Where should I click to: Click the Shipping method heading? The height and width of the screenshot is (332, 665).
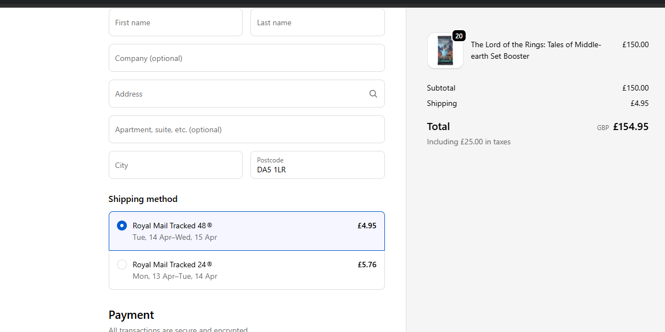[x=143, y=199]
